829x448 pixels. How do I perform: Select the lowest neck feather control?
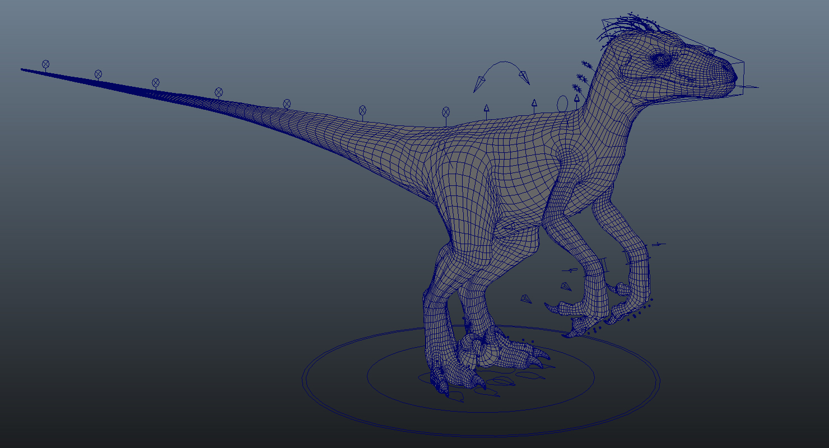point(576,88)
